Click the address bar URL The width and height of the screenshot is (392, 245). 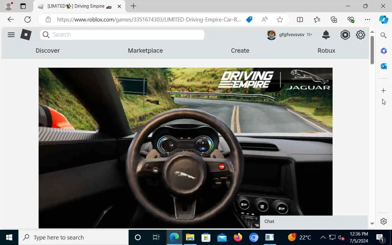[149, 20]
